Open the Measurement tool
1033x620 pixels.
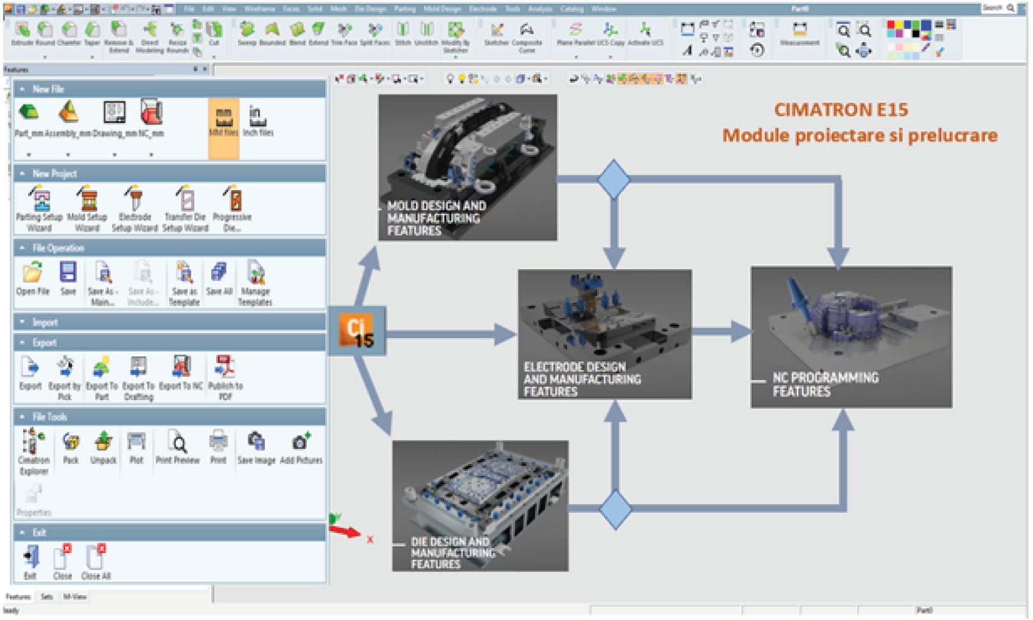800,33
